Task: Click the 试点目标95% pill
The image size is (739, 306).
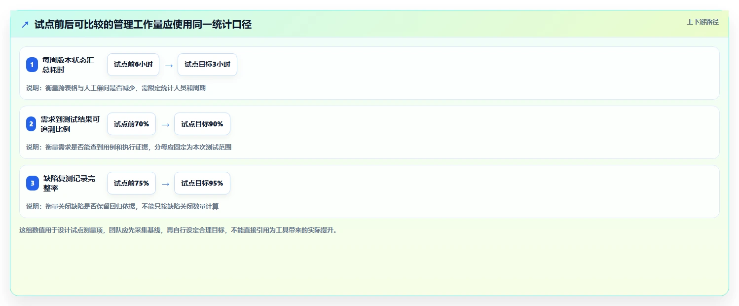Action: pyautogui.click(x=202, y=183)
